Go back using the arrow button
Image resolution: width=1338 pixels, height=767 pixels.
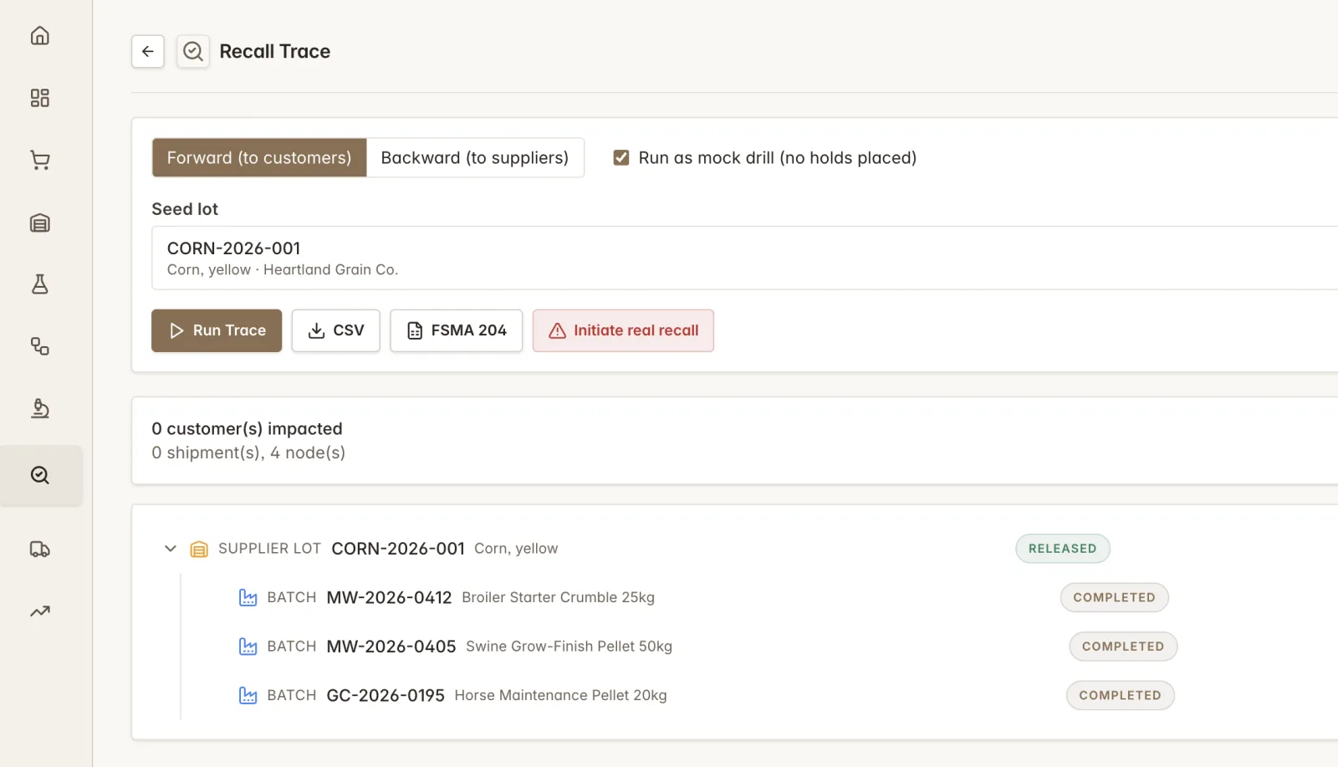(148, 51)
